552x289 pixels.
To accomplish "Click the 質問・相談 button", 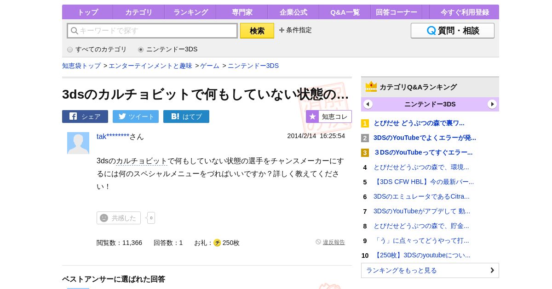I will pos(453,31).
